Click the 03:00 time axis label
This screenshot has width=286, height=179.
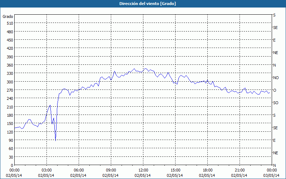point(47,170)
